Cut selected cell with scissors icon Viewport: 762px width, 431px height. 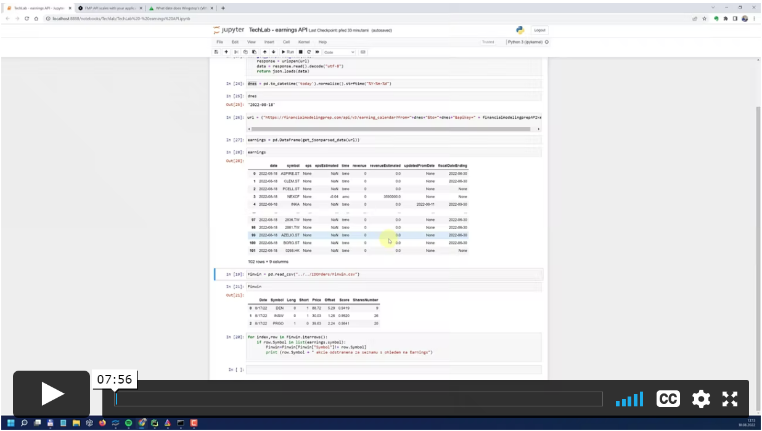[x=236, y=52]
